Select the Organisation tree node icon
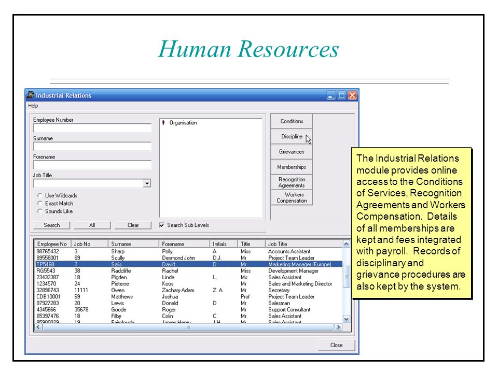Screen dimensions: 498x373 (163, 123)
